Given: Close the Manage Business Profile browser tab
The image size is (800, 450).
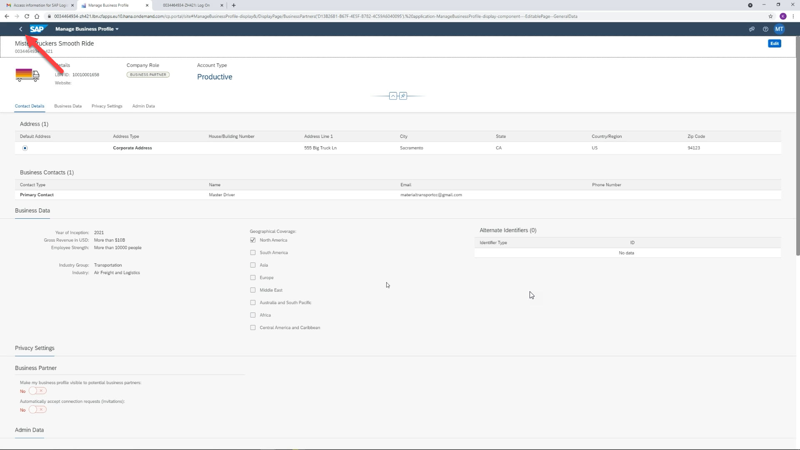Looking at the screenshot, I should 147,5.
